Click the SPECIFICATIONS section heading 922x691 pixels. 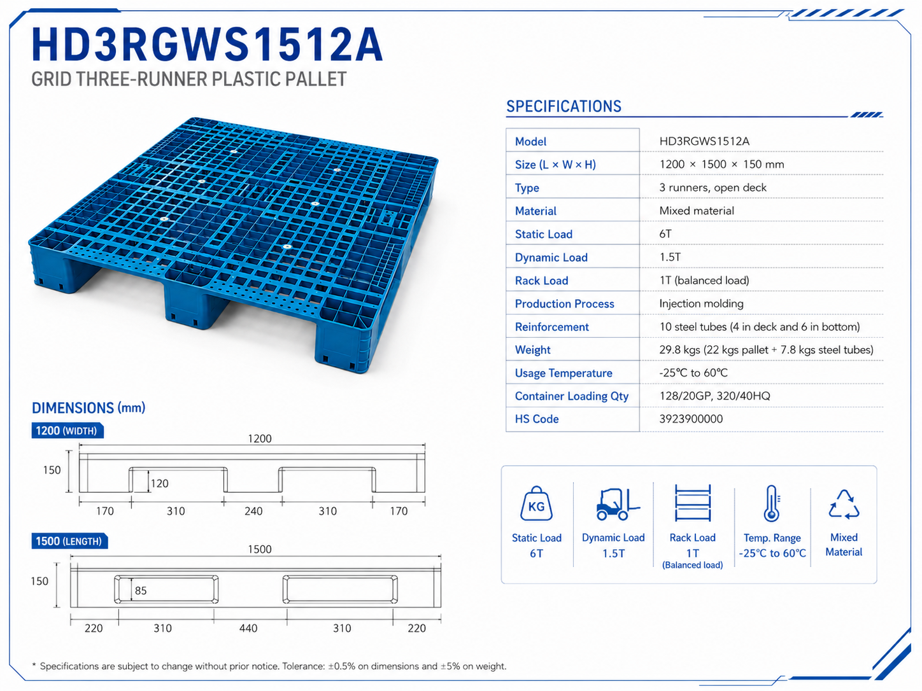pyautogui.click(x=564, y=106)
